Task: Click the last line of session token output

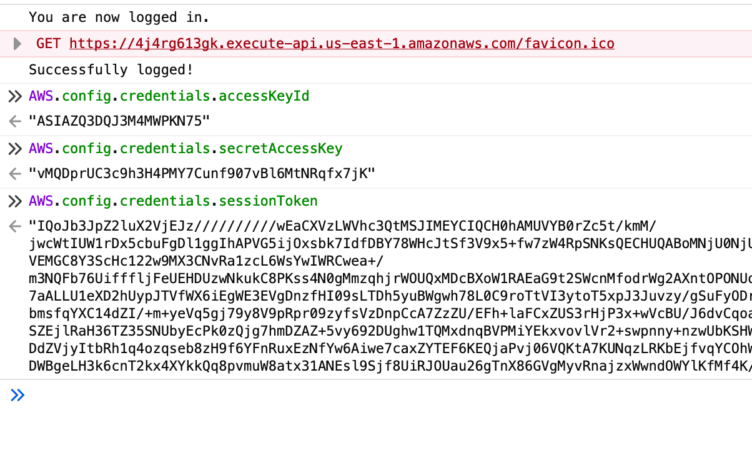Action: point(390,366)
